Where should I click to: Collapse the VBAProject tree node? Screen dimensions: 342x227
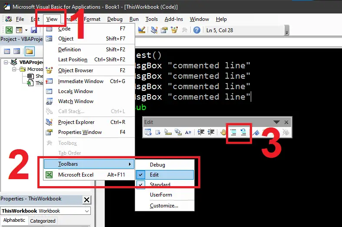coord(6,63)
